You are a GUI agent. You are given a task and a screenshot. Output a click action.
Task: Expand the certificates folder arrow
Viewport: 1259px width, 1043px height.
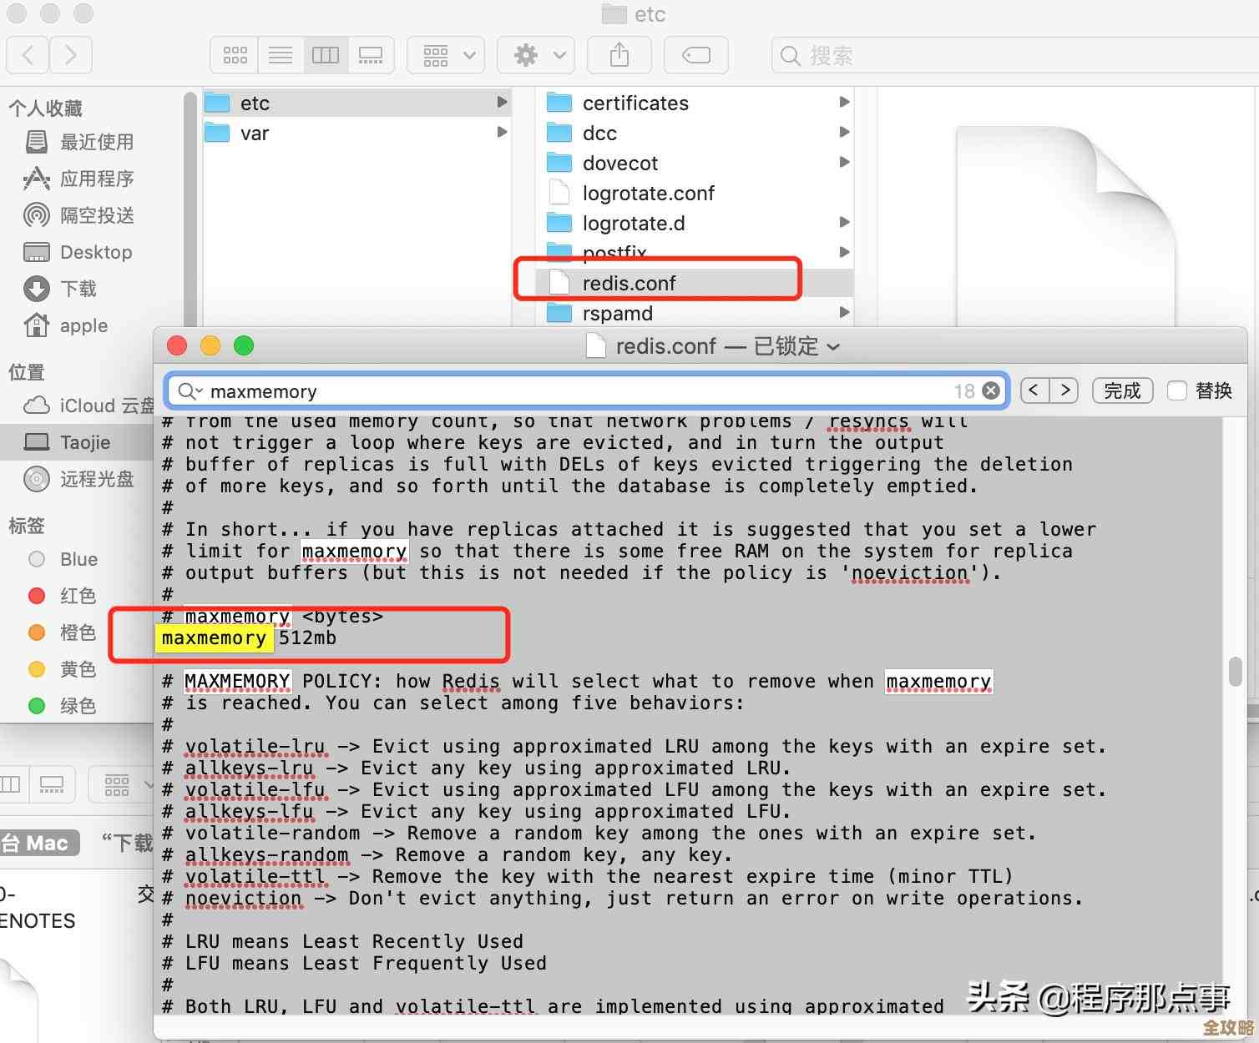(x=844, y=102)
